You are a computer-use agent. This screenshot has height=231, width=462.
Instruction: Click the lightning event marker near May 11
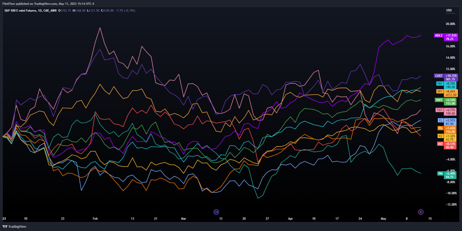420,212
